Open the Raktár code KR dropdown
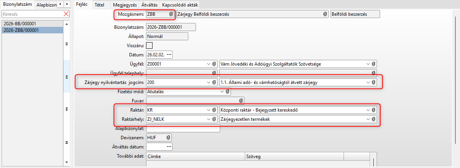460x168 pixels. [x=209, y=110]
